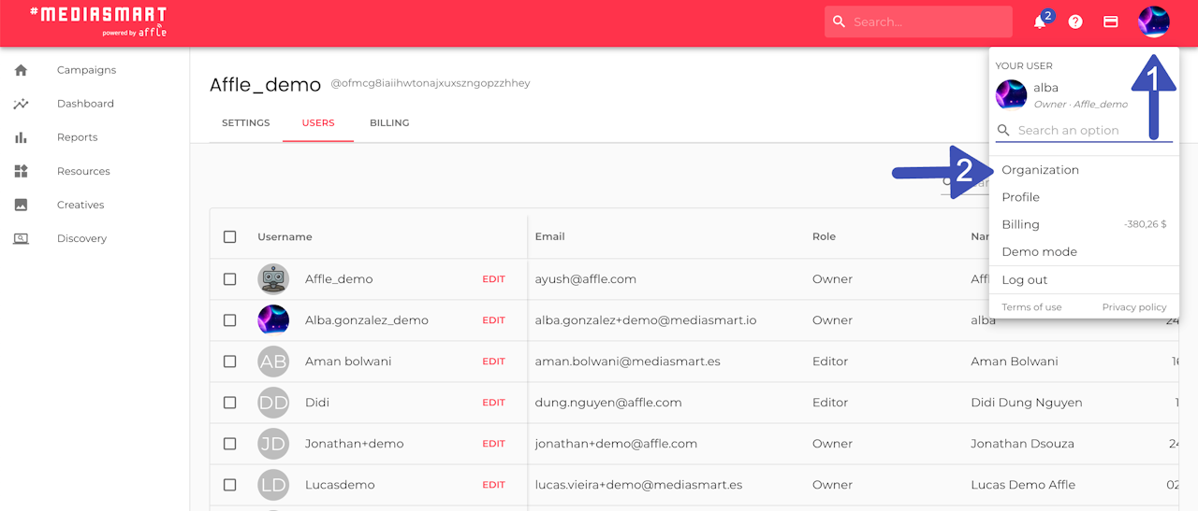Sort by Role column header
Screen dimensions: 1198x511
coord(824,236)
